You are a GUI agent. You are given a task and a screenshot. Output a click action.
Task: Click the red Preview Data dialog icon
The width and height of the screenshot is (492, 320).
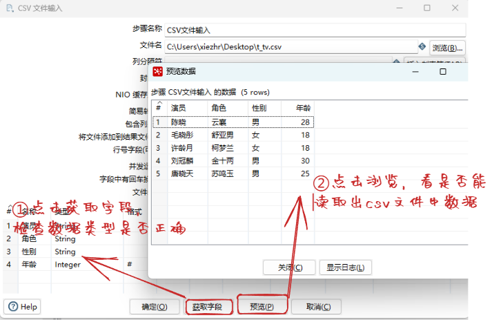(x=157, y=71)
